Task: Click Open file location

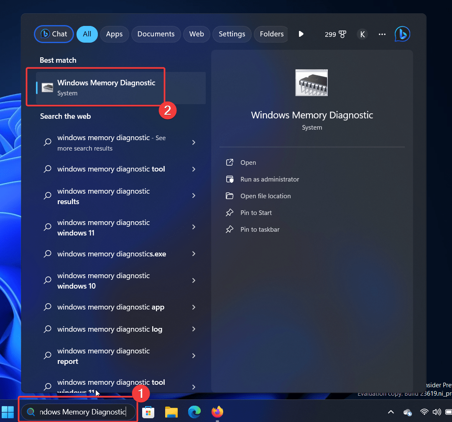Action: 266,196
